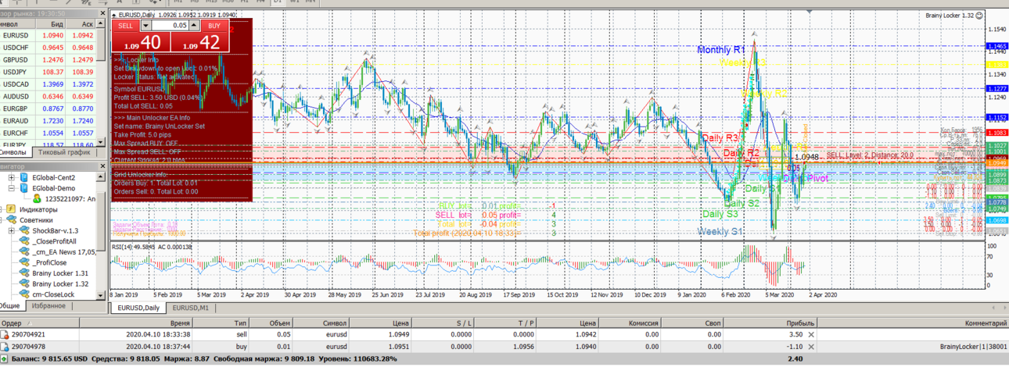This screenshot has width=1009, height=367.
Task: Click the cm-CloseLock advisor icon
Action: 24,295
